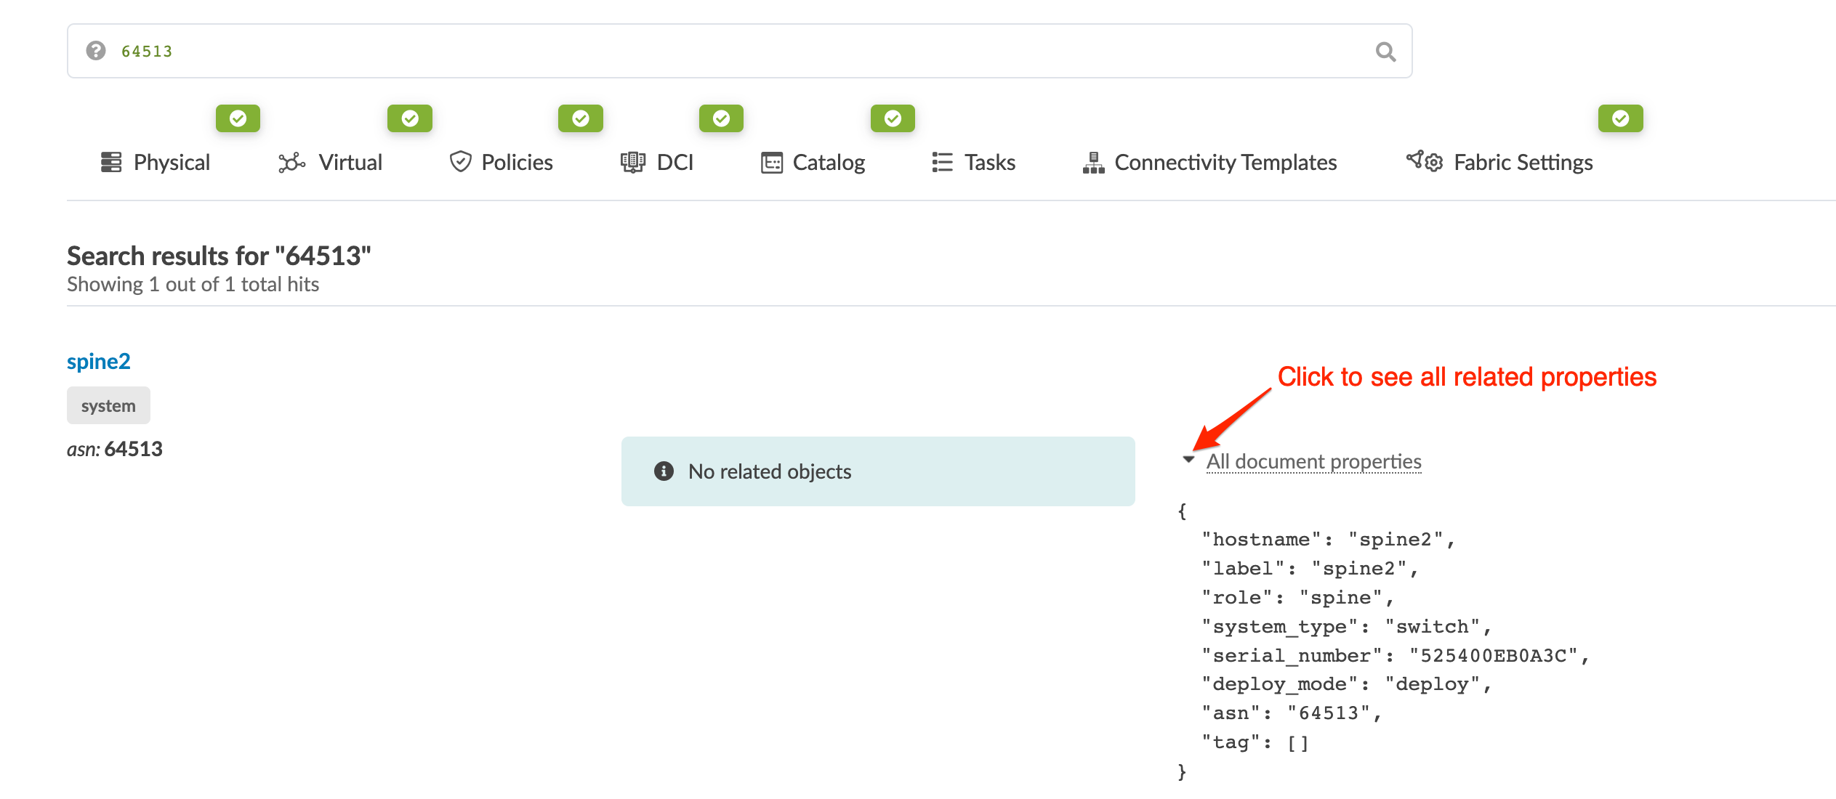
Task: Collapse the All document properties disclosure triangle
Action: click(x=1187, y=460)
